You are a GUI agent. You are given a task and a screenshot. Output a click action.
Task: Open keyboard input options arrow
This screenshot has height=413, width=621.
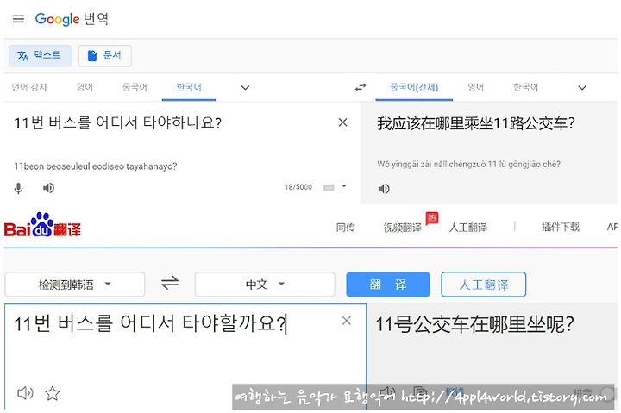coord(344,186)
